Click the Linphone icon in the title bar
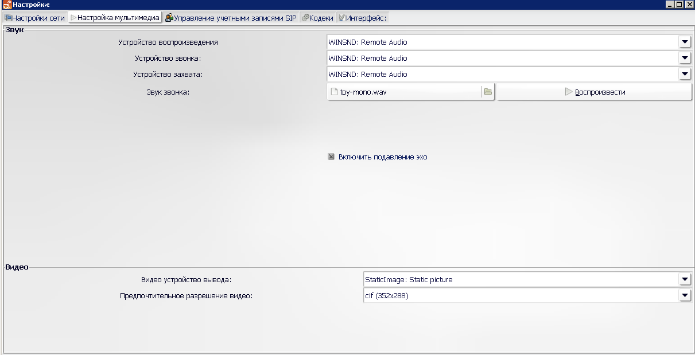The height and width of the screenshot is (355, 695). (x=7, y=5)
